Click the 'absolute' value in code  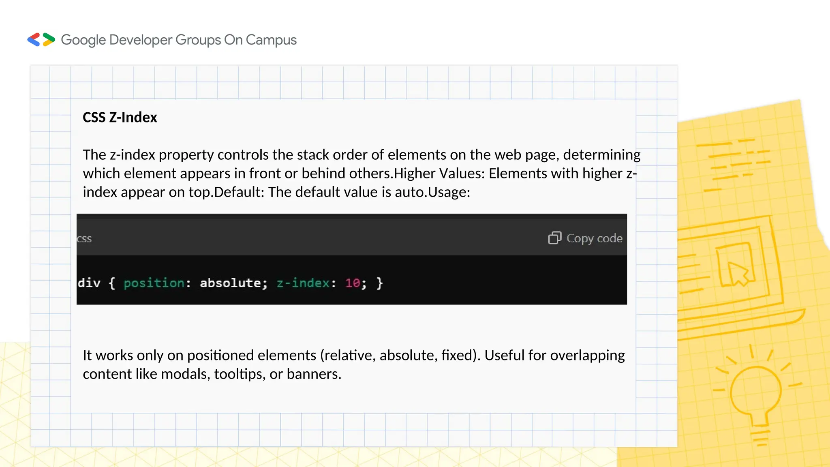(x=231, y=283)
